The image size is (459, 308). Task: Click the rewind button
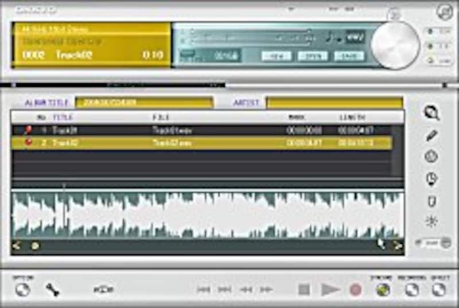246,290
